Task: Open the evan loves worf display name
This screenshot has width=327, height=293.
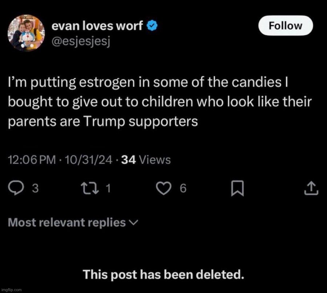Action: click(97, 26)
